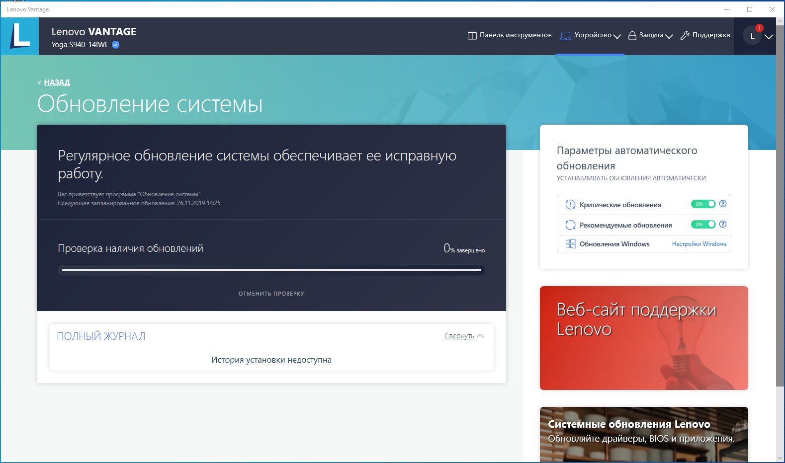Screen dimensions: 785x463
Task: Open the Защита dropdown menu
Action: [x=650, y=35]
